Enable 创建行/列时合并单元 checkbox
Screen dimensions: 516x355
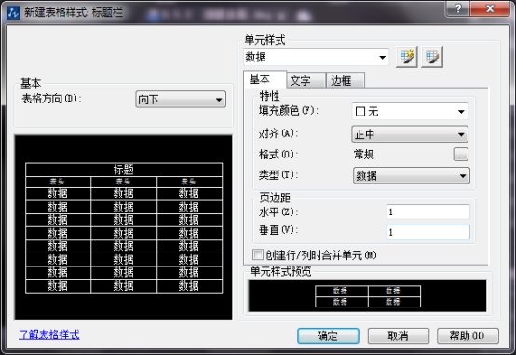(258, 254)
